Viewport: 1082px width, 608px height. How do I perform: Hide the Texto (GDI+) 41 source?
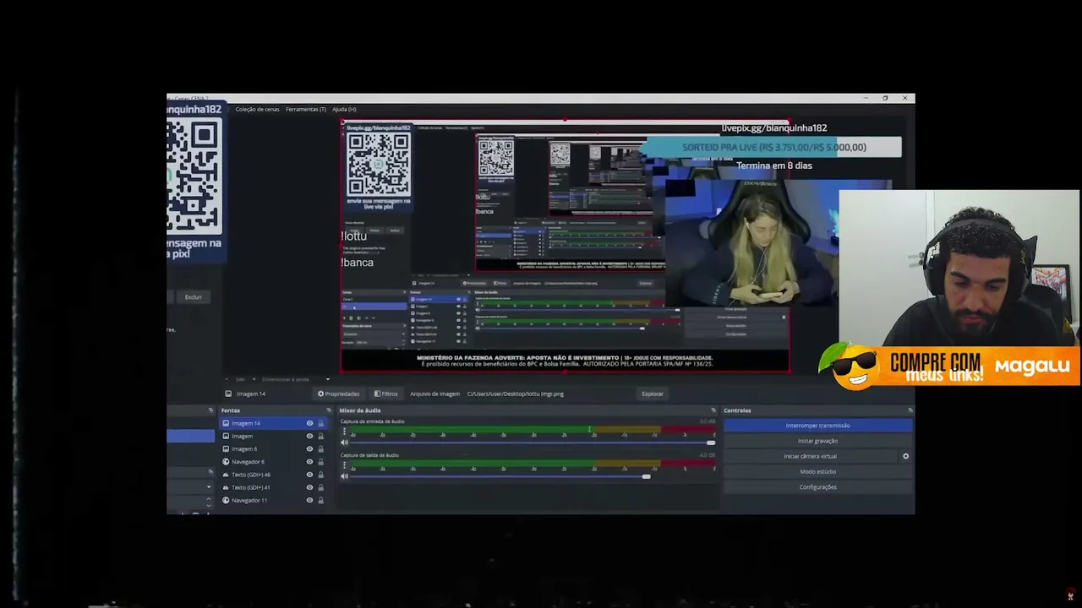click(x=309, y=487)
